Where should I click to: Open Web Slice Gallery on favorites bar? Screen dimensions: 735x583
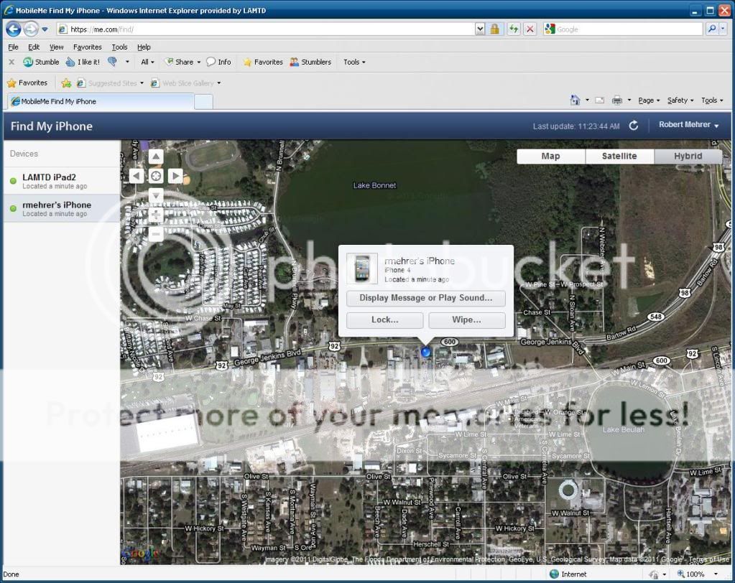(185, 83)
